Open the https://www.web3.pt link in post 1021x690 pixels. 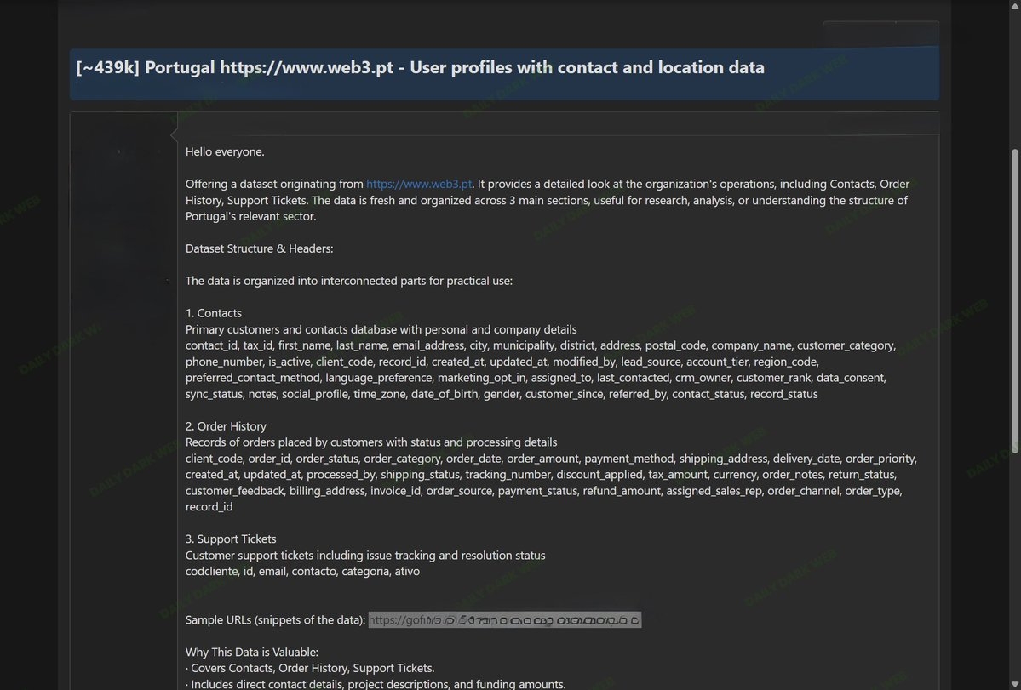(419, 184)
